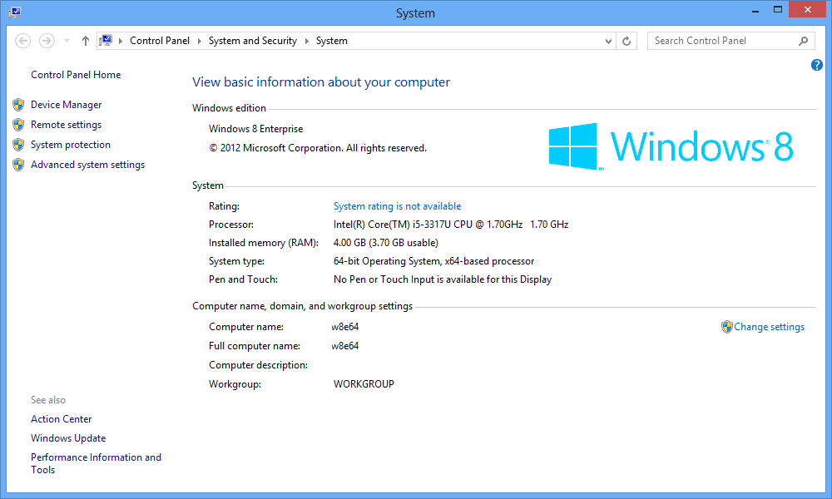The image size is (832, 499).
Task: Expand arrow after System and Security
Action: point(307,41)
